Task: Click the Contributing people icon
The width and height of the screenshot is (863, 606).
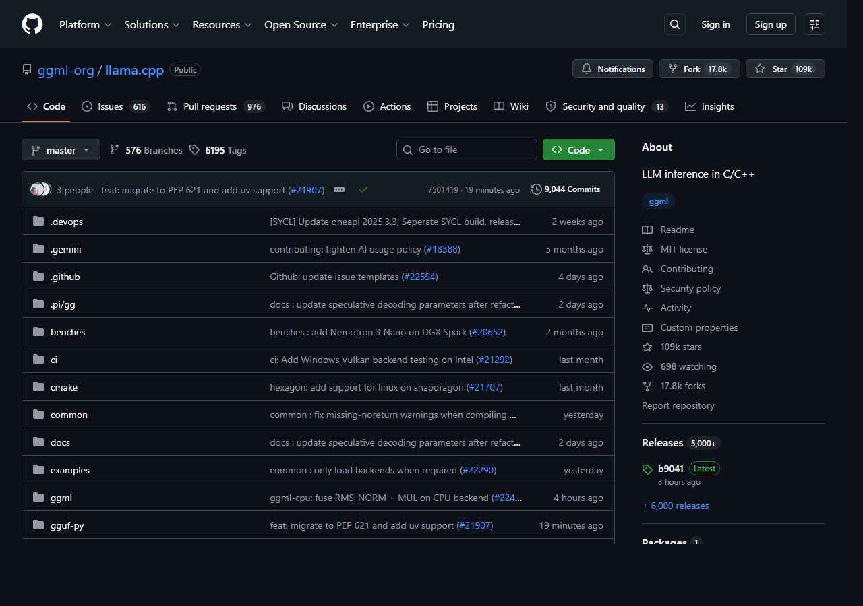Action: (x=647, y=269)
